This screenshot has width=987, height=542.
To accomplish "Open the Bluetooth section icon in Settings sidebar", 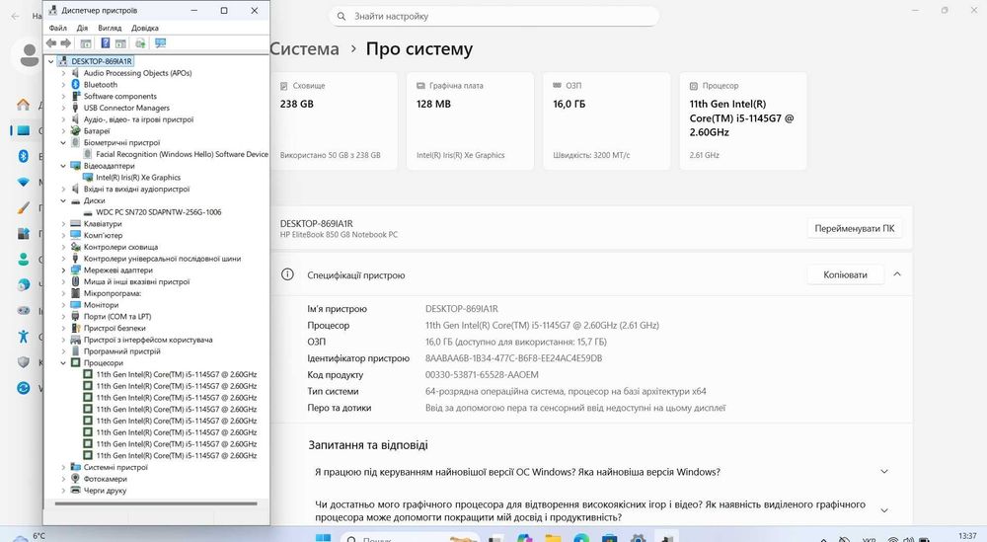I will tap(24, 156).
